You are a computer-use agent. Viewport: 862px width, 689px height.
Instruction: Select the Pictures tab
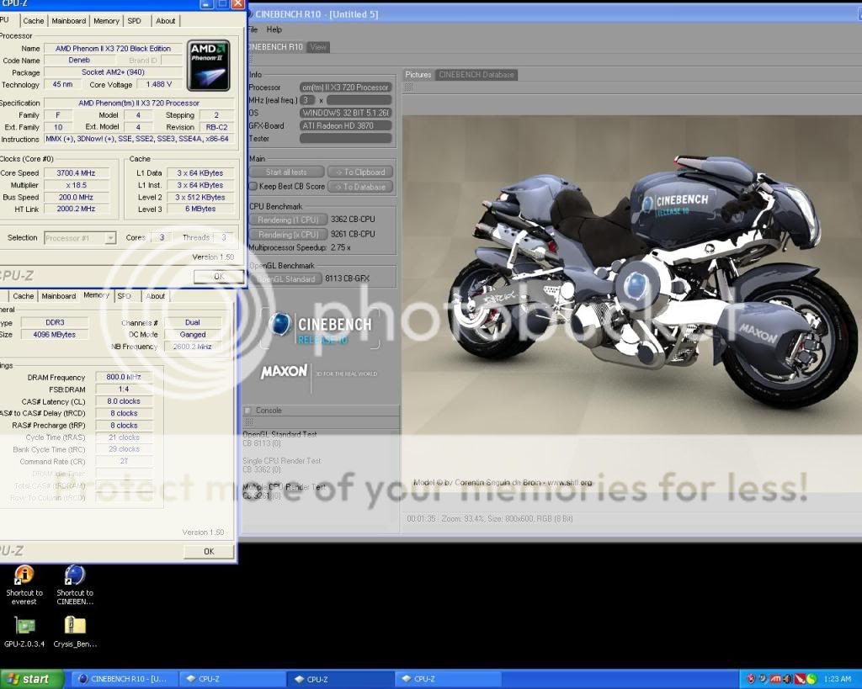[x=418, y=75]
